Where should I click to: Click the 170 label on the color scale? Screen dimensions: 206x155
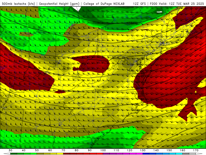click(196, 150)
